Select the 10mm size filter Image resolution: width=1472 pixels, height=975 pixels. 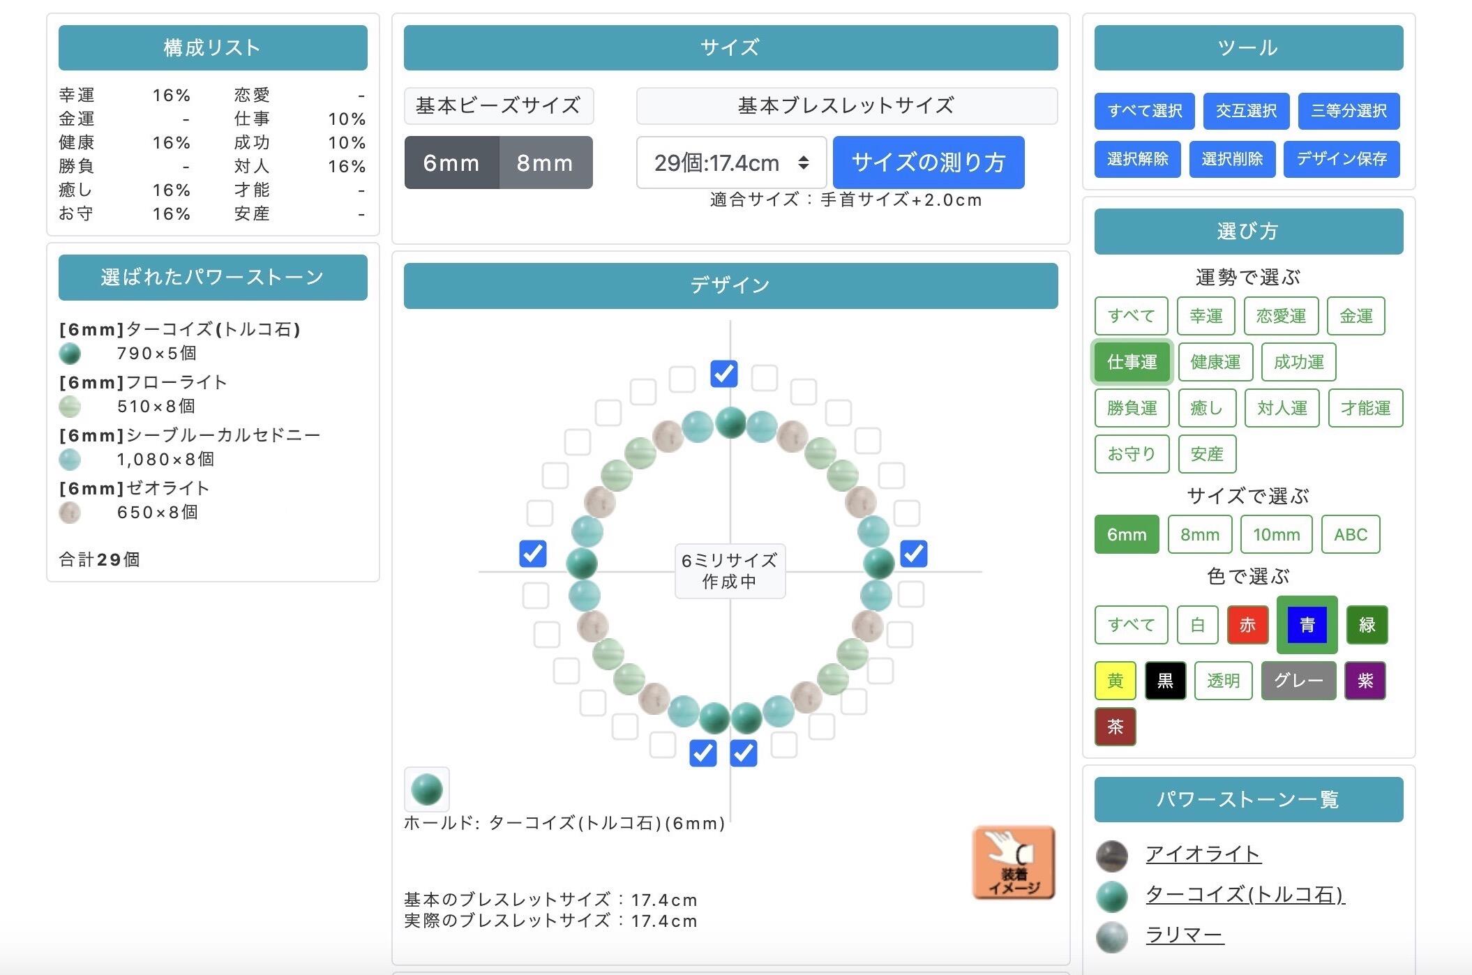point(1276,534)
